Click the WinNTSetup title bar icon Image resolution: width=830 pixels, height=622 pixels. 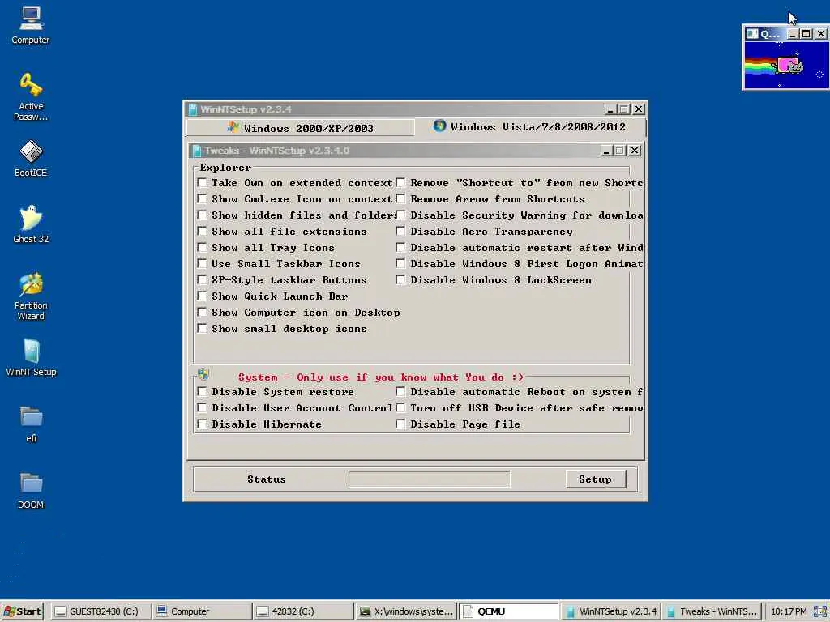click(193, 109)
